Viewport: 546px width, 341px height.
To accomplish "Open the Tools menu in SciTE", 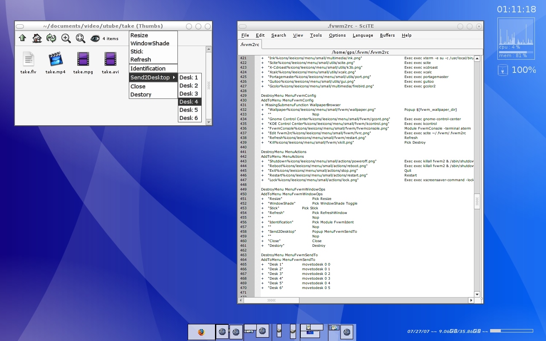I will pos(316,35).
